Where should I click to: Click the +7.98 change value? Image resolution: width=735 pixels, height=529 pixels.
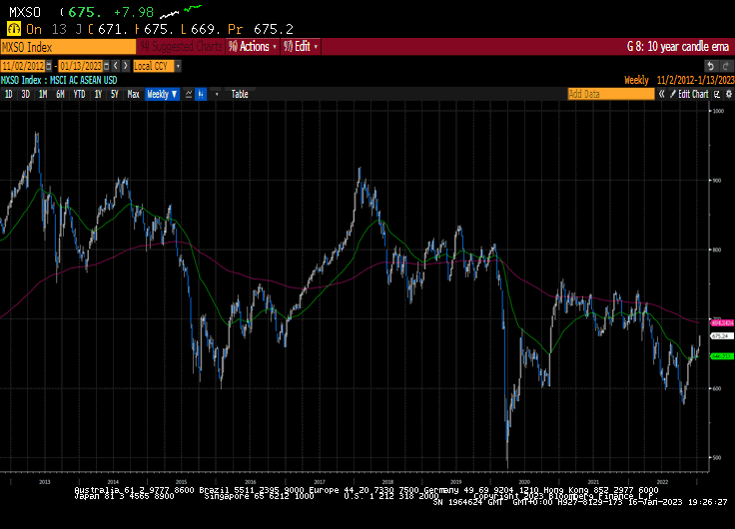[x=134, y=12]
